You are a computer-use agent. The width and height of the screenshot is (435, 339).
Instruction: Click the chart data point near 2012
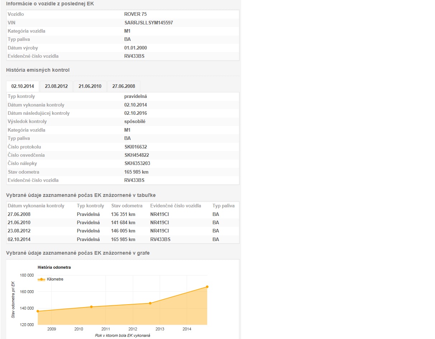coord(150,303)
